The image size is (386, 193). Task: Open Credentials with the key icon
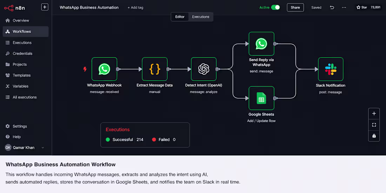(8, 53)
